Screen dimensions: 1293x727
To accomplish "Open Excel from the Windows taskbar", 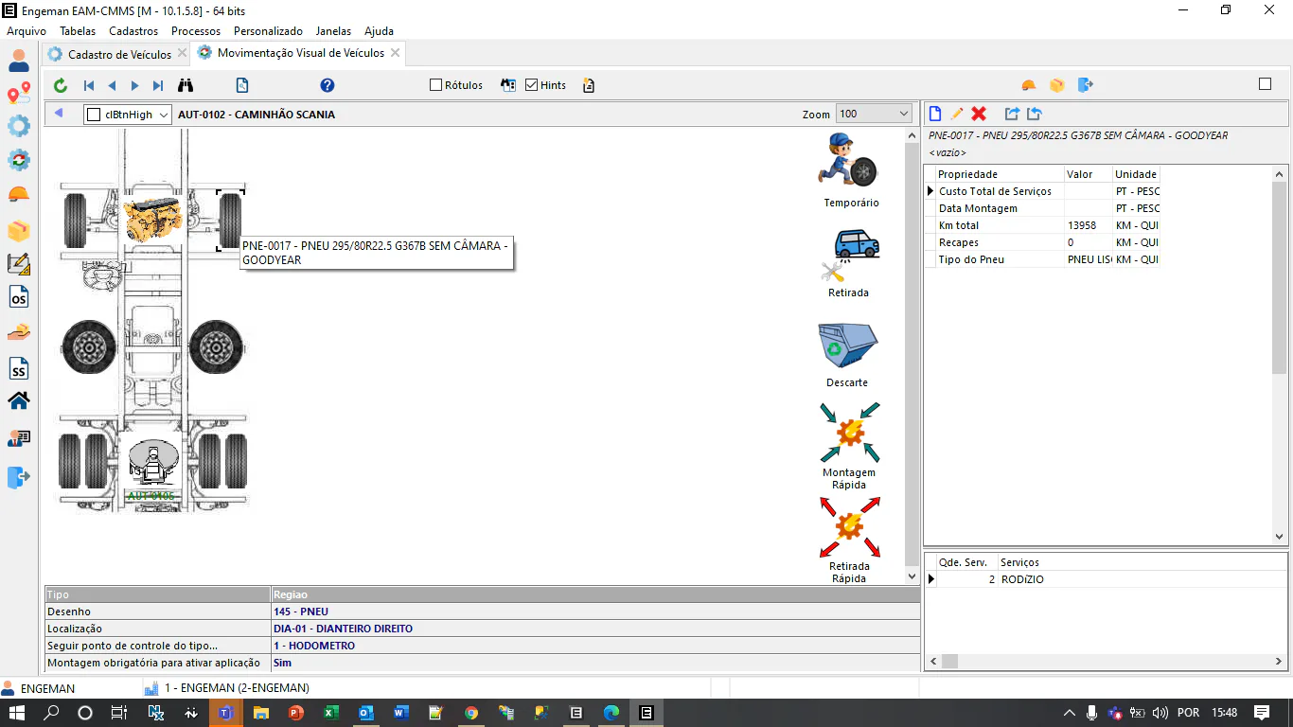I will pyautogui.click(x=331, y=713).
